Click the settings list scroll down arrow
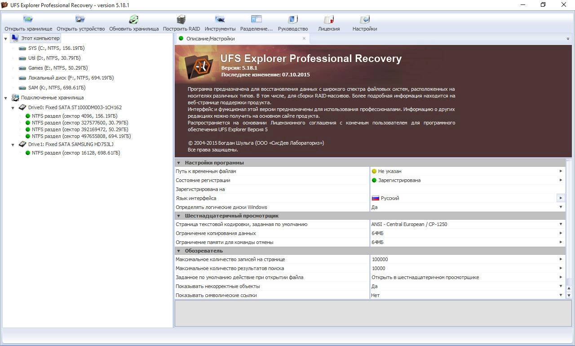The height and width of the screenshot is (346, 575). point(569,296)
